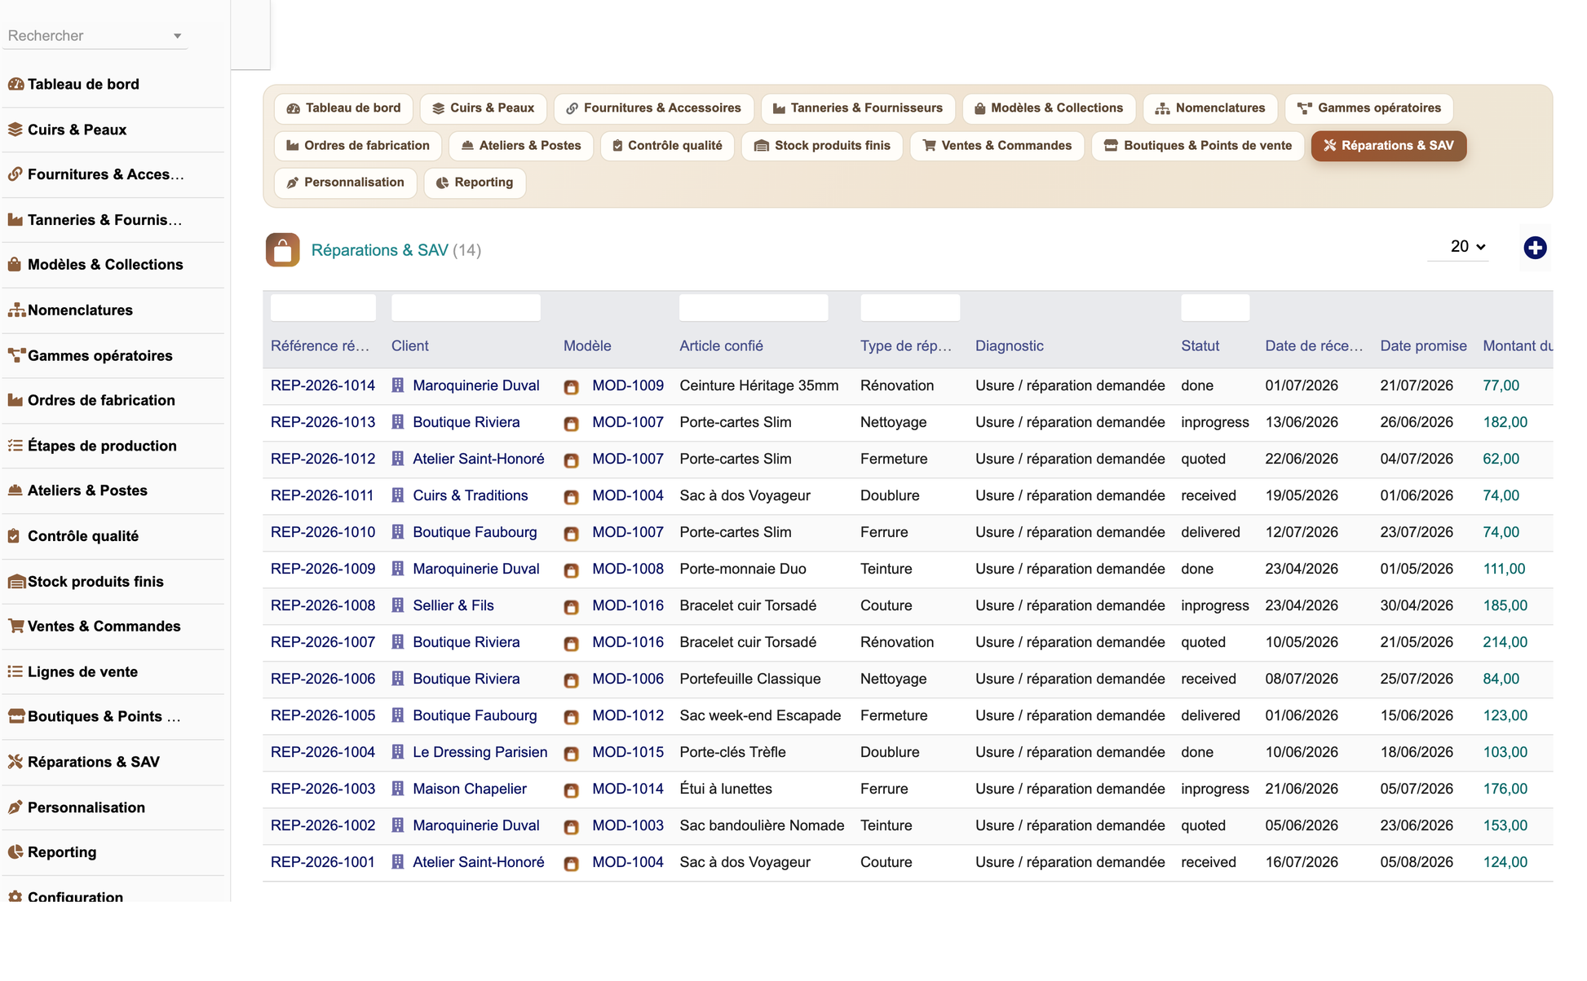Click the building icon beside Sellier & Fils

pyautogui.click(x=398, y=605)
